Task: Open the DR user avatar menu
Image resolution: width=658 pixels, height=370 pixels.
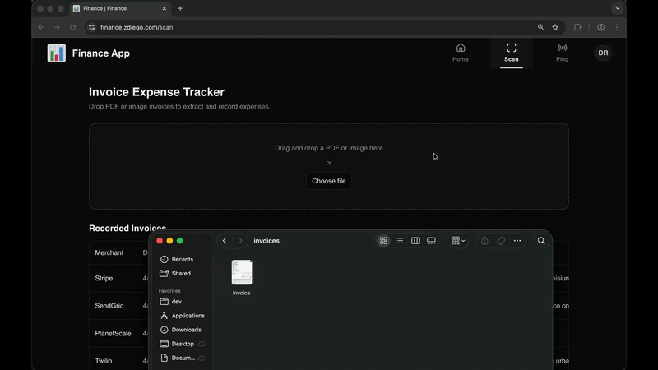Action: pos(603,53)
